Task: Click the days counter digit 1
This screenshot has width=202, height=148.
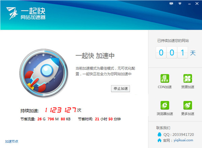Action: [x=182, y=52]
